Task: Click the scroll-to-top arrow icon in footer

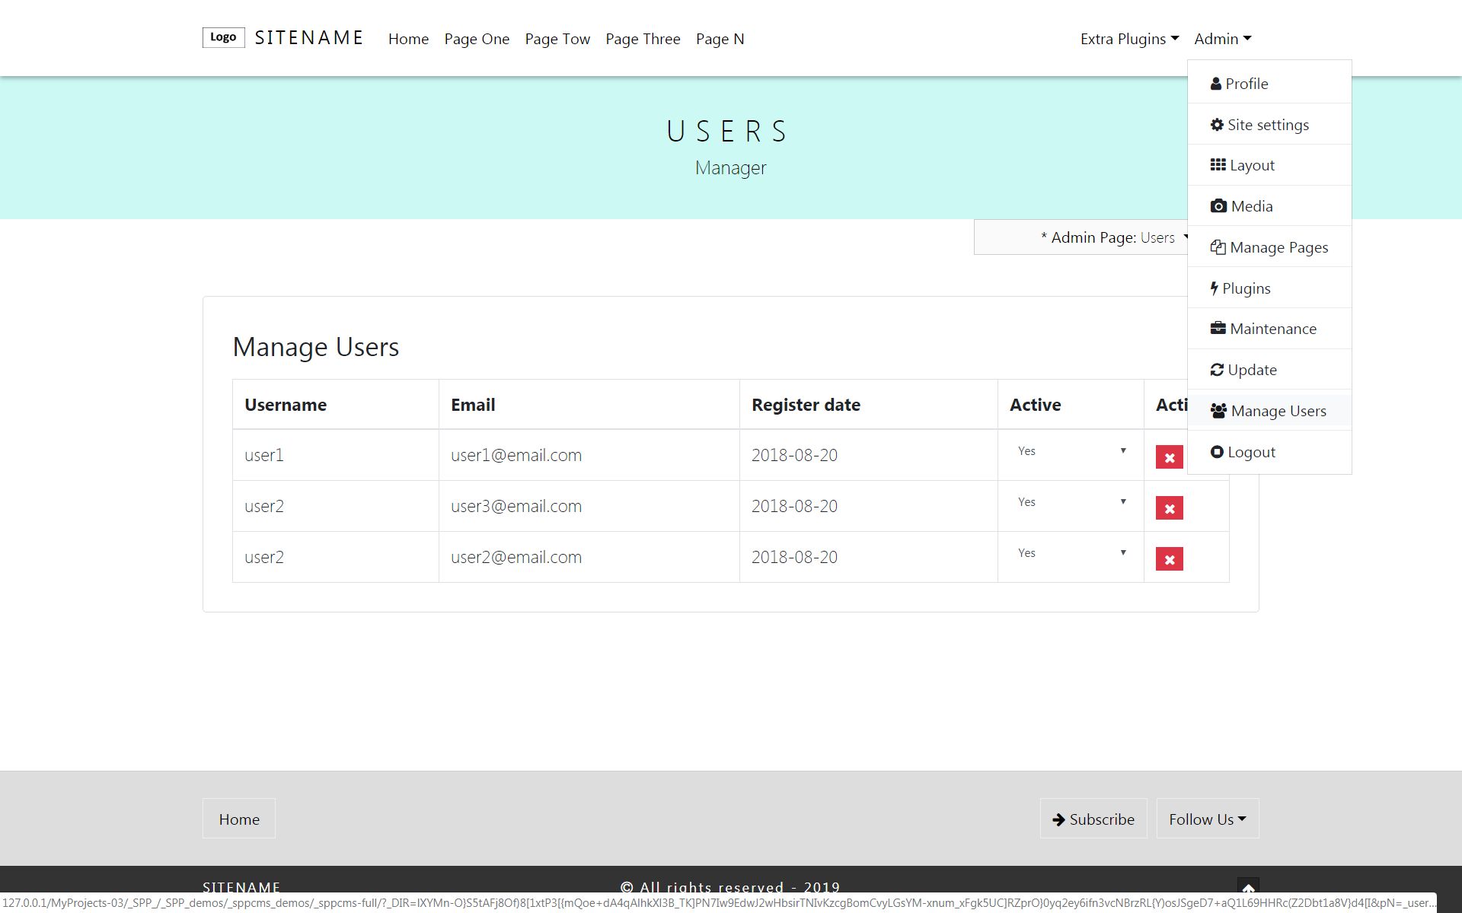Action: 1247,888
